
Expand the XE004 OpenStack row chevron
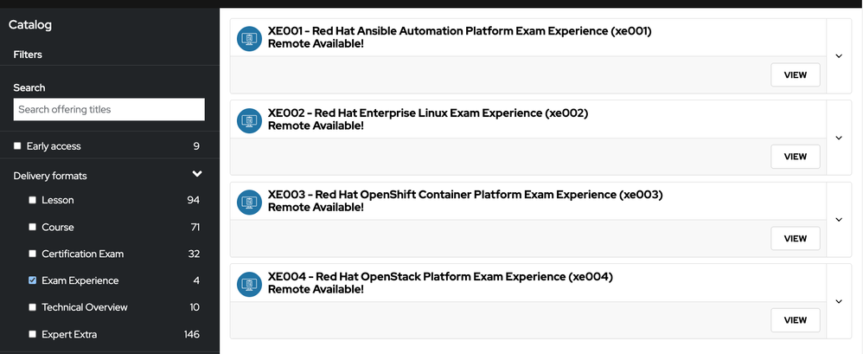(x=839, y=301)
